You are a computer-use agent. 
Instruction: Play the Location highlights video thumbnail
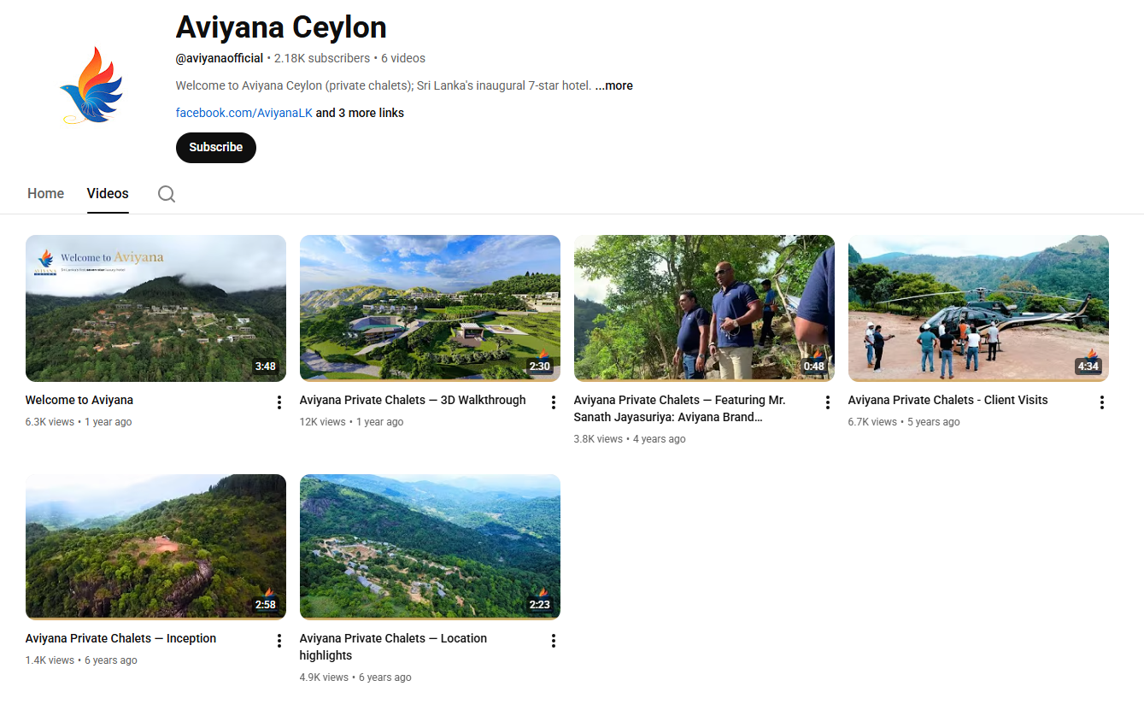pos(430,547)
